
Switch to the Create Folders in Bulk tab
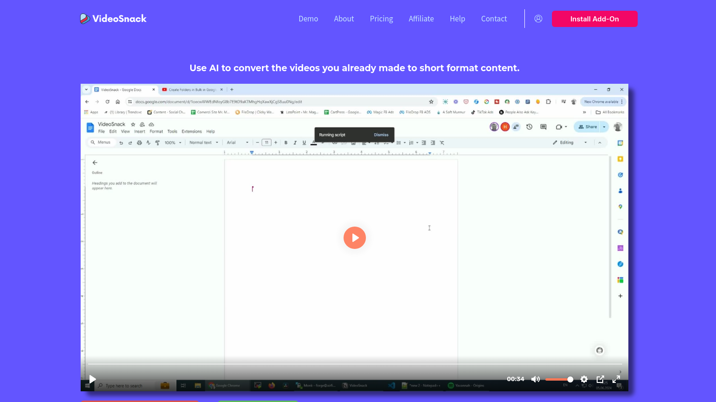[x=191, y=89]
